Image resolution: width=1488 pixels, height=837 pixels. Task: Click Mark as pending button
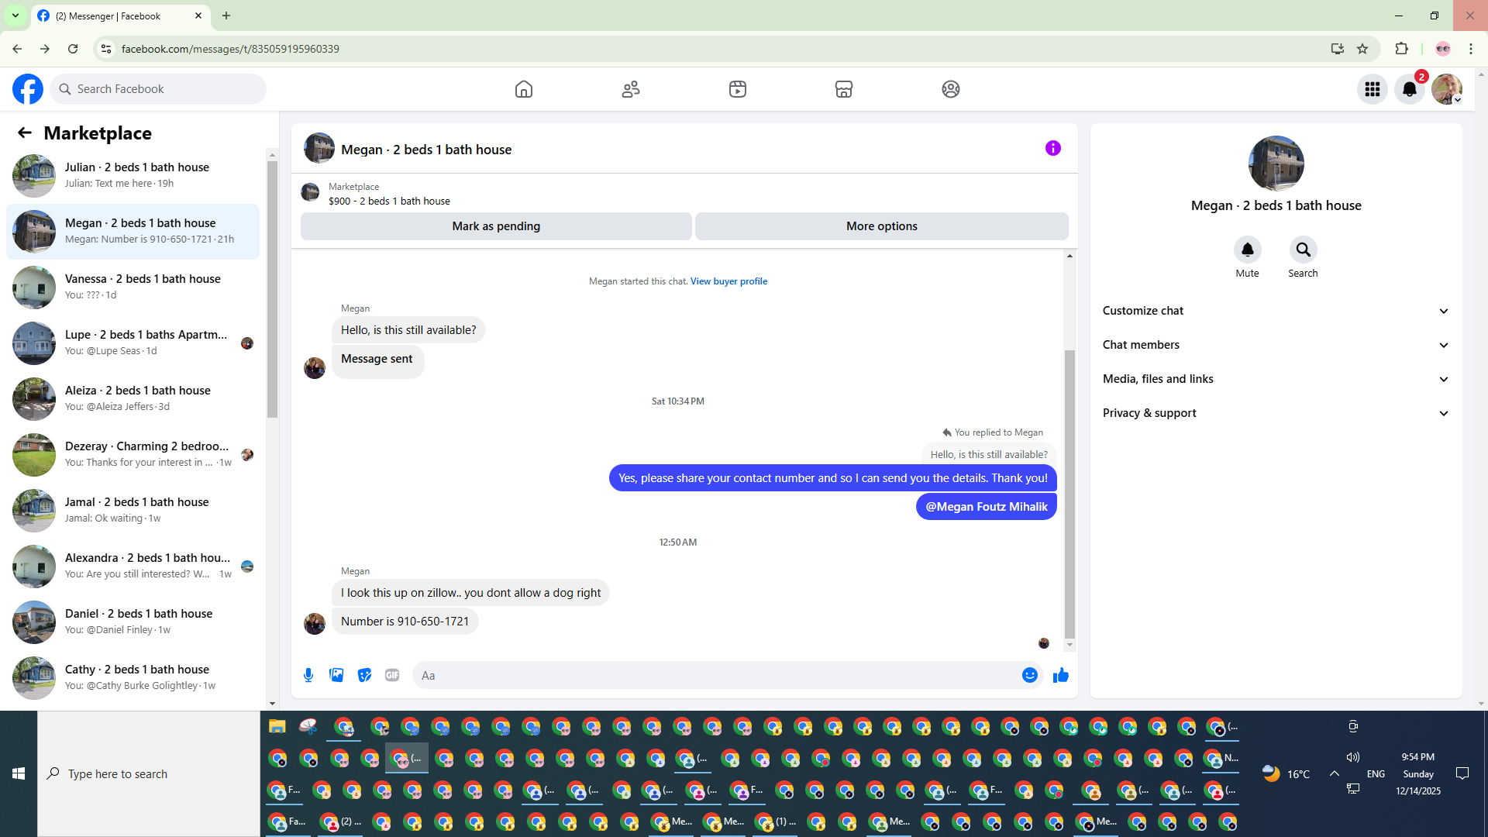pos(496,226)
